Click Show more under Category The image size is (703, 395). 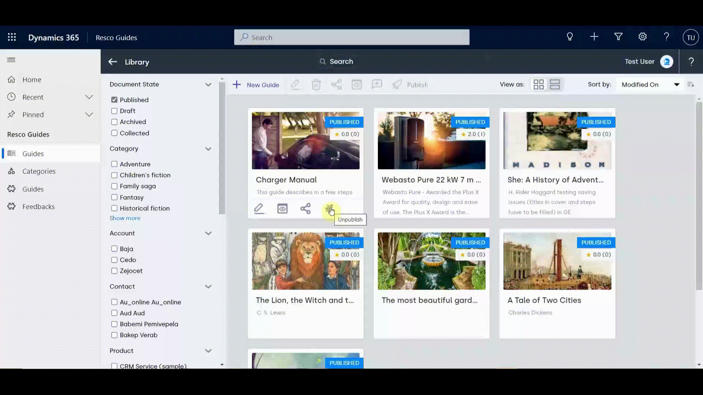coord(125,218)
